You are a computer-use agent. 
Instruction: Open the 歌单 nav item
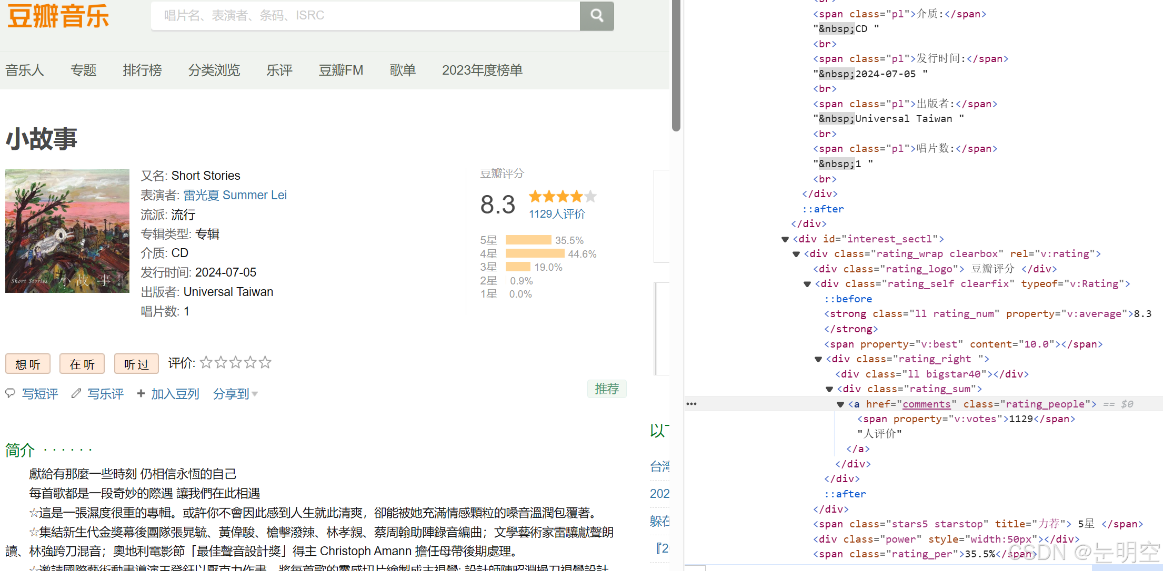pos(403,70)
